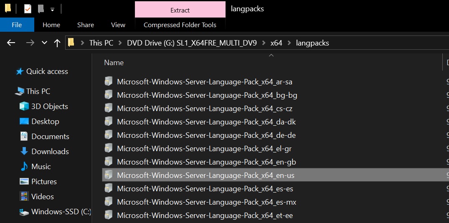449x223 pixels.
Task: Select the da-dk language pack file
Action: point(206,122)
